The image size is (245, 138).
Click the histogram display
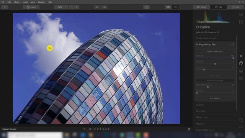213,17
